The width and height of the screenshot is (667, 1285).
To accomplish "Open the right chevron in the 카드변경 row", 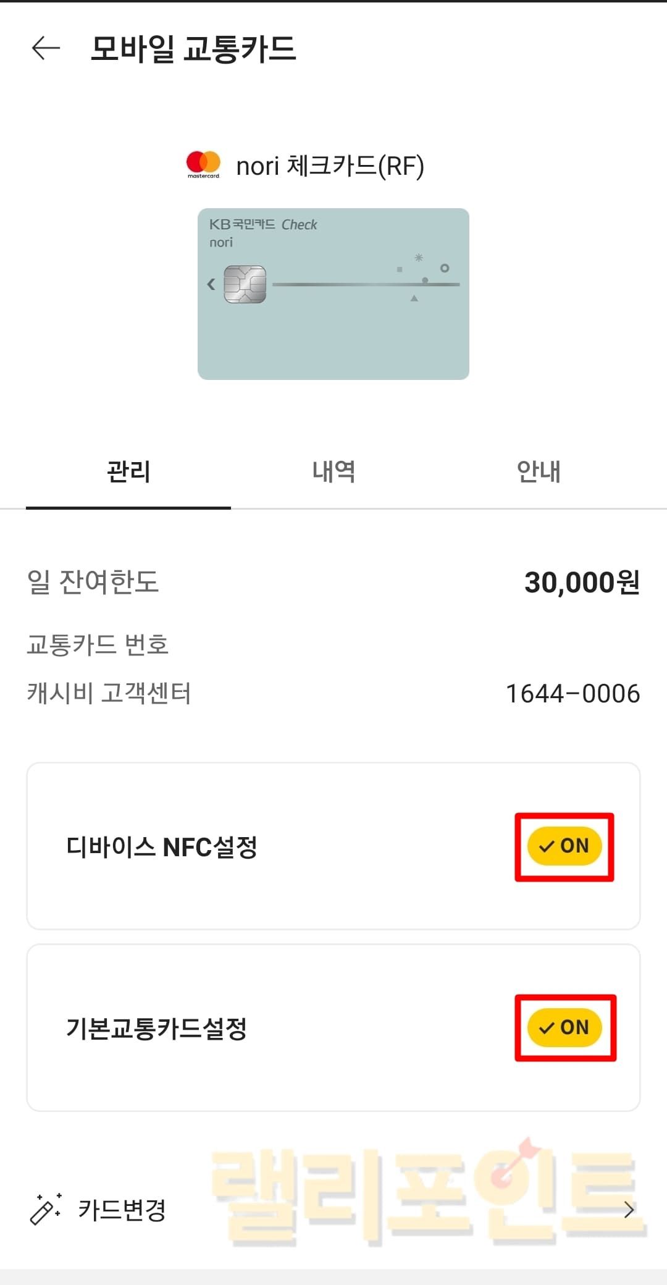I will coord(629,1210).
